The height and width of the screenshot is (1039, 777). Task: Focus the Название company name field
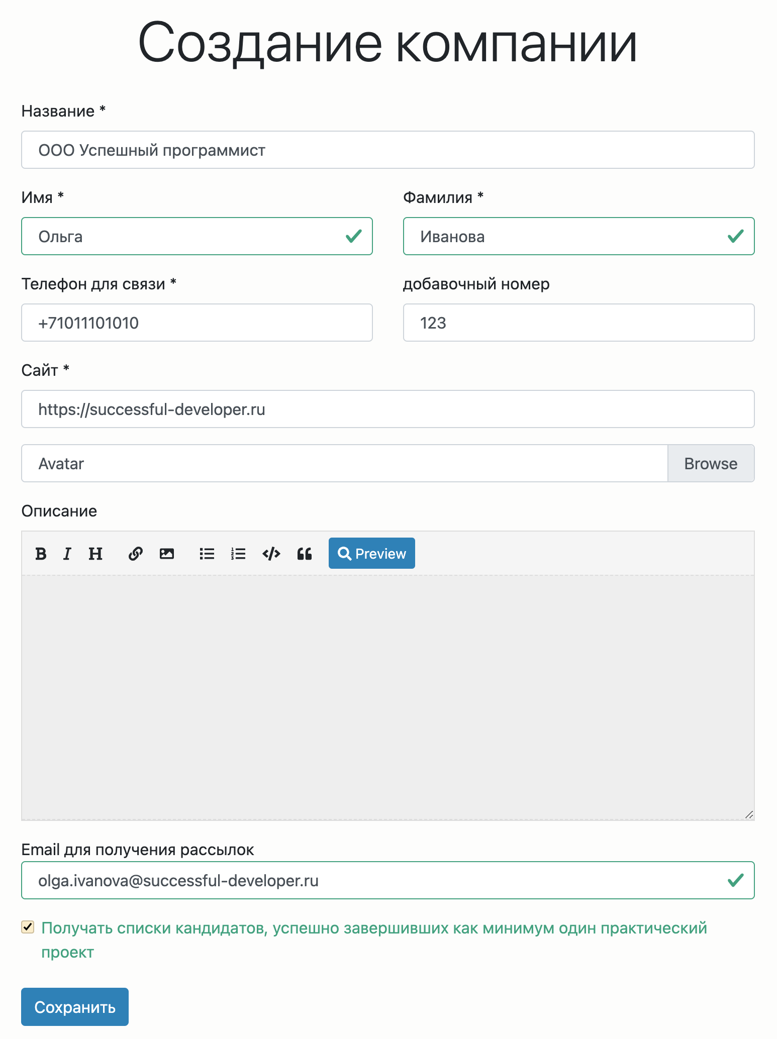tap(388, 150)
